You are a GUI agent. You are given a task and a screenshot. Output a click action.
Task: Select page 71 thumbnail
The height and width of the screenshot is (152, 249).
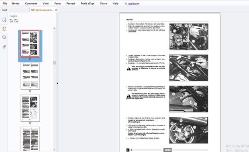click(x=30, y=44)
